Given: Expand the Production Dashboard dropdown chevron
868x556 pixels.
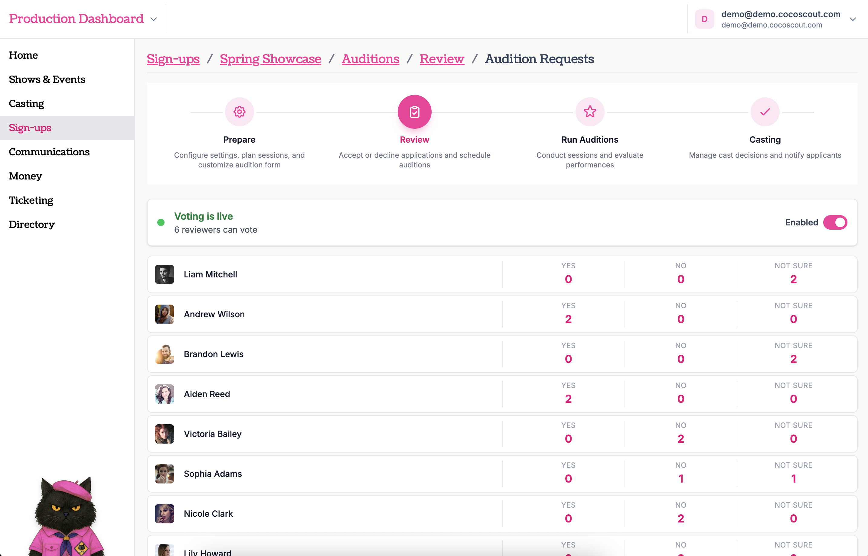Looking at the screenshot, I should tap(154, 19).
